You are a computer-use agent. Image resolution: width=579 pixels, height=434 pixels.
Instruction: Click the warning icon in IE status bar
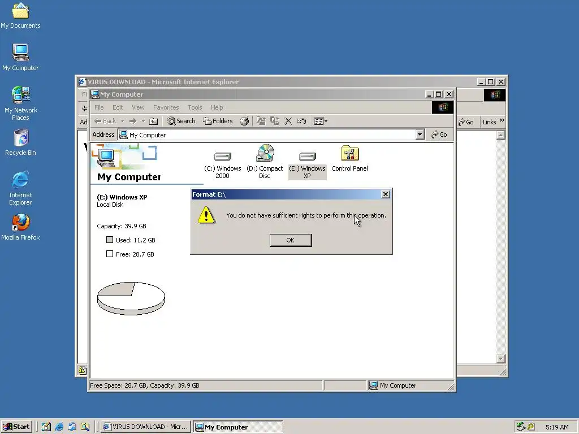pos(83,370)
